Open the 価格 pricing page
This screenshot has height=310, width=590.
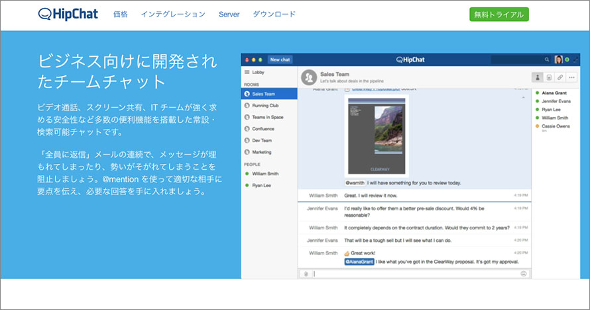[x=121, y=15]
